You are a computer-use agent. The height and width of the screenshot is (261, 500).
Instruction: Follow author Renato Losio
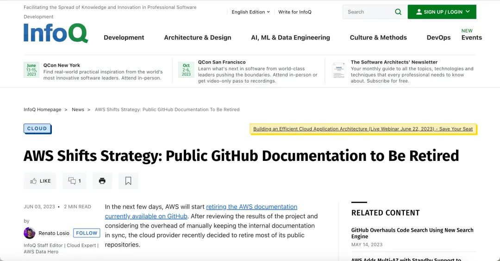[x=87, y=233]
